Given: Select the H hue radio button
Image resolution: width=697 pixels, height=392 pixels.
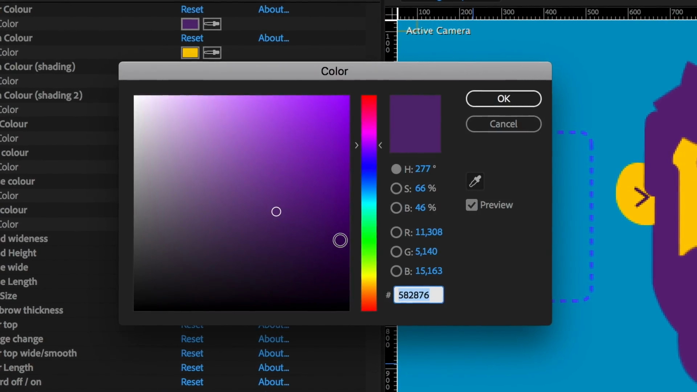Looking at the screenshot, I should click(x=396, y=169).
